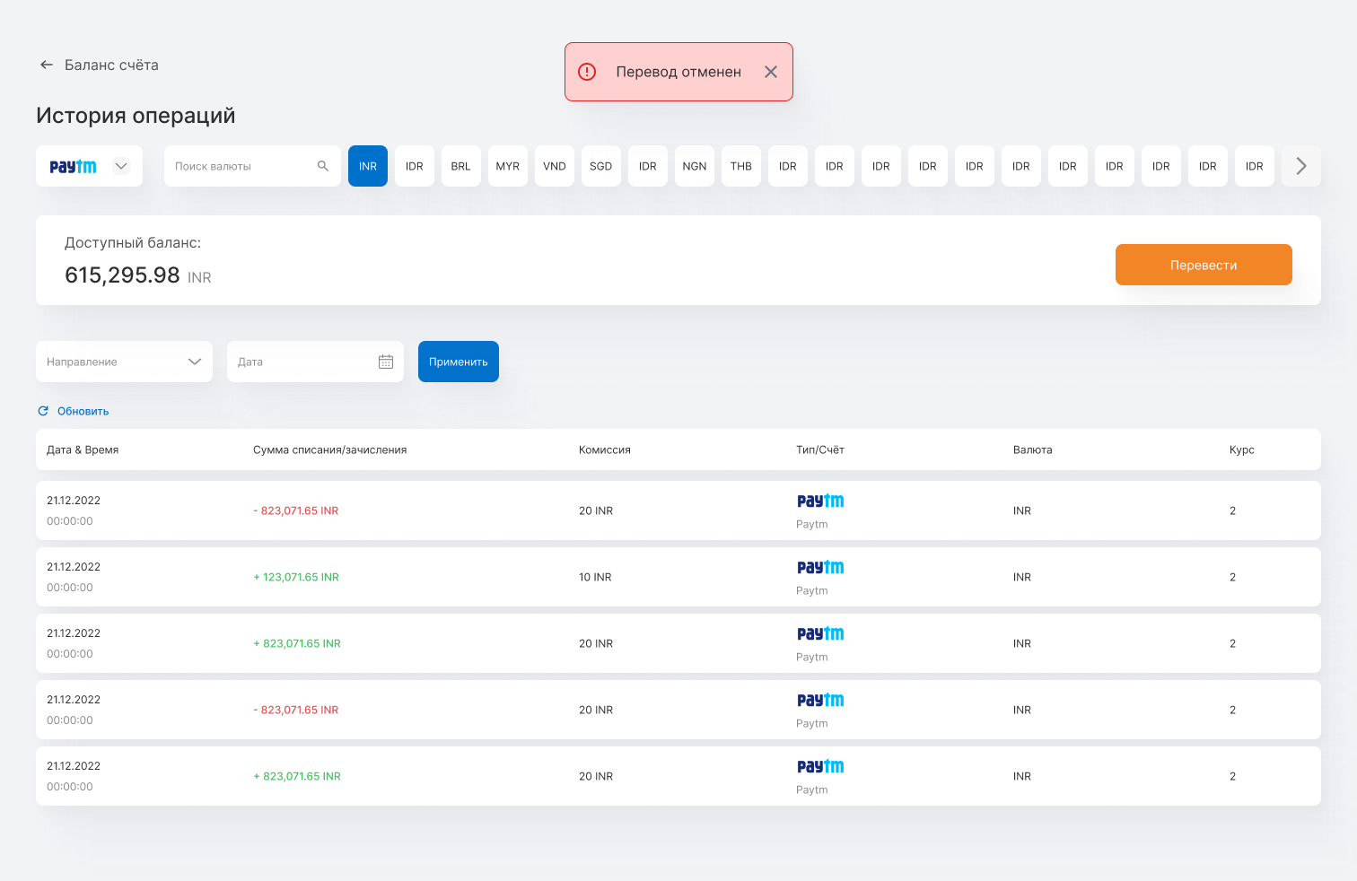Enable the NGN currency filter

[x=694, y=166]
